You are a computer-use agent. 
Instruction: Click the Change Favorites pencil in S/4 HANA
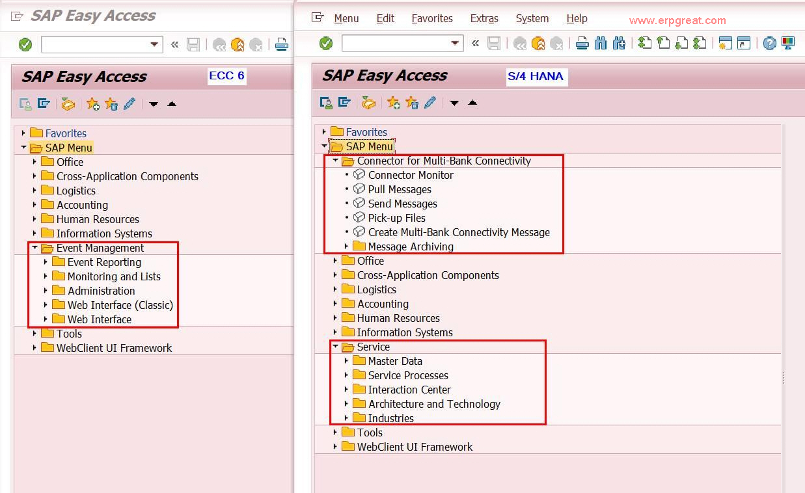pyautogui.click(x=430, y=103)
